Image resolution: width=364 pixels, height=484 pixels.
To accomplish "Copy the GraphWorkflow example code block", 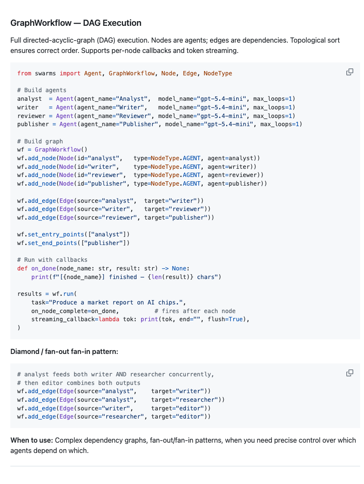I will point(349,72).
